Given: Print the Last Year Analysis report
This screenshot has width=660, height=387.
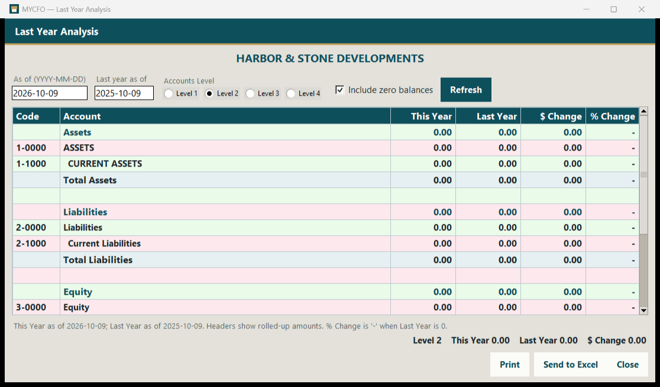Looking at the screenshot, I should coord(510,365).
